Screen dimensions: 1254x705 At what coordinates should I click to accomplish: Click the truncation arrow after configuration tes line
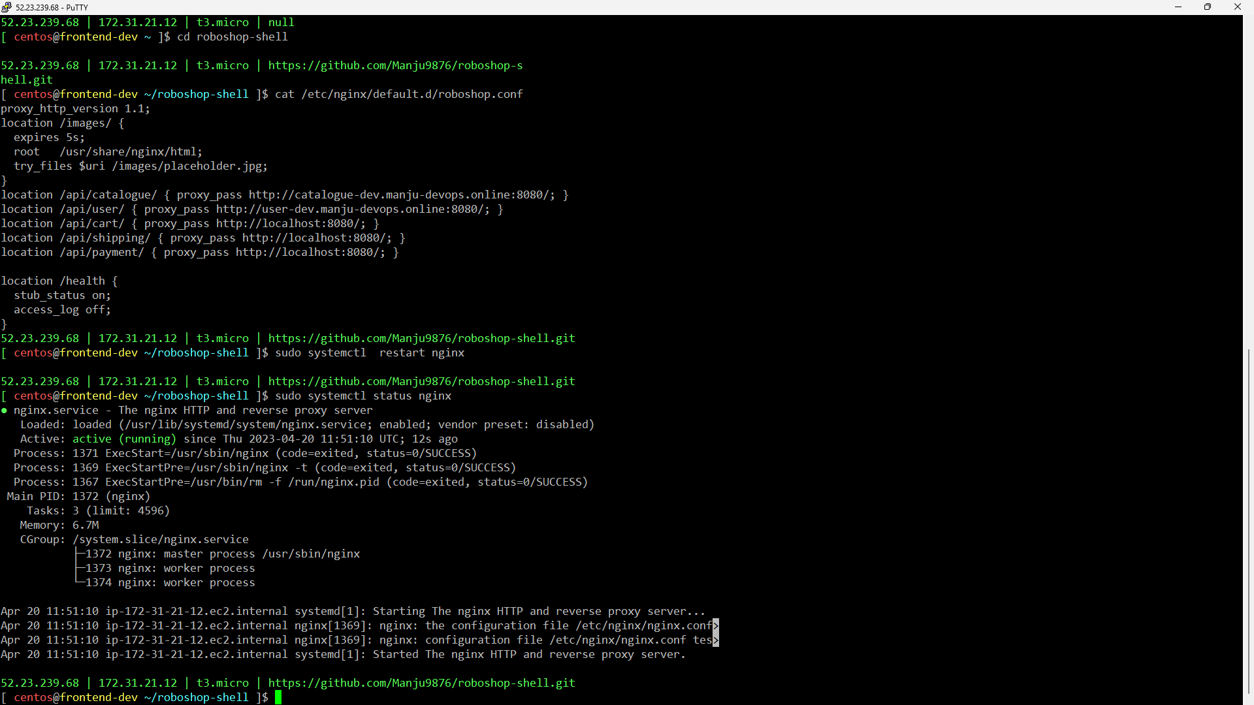tap(716, 641)
